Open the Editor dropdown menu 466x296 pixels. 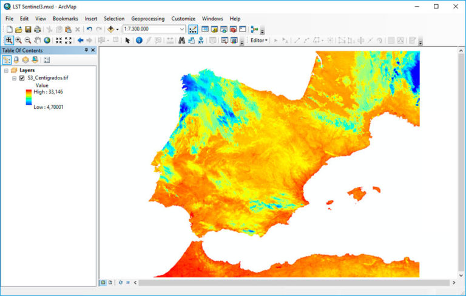[x=259, y=41]
